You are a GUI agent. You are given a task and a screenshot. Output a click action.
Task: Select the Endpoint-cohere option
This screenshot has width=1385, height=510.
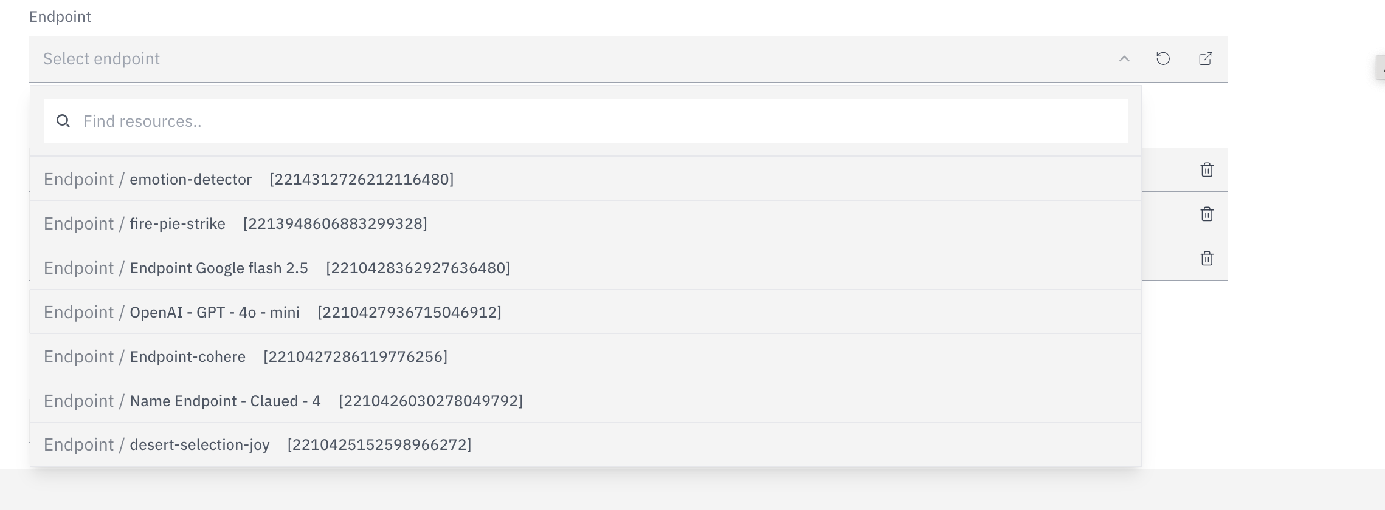click(585, 356)
